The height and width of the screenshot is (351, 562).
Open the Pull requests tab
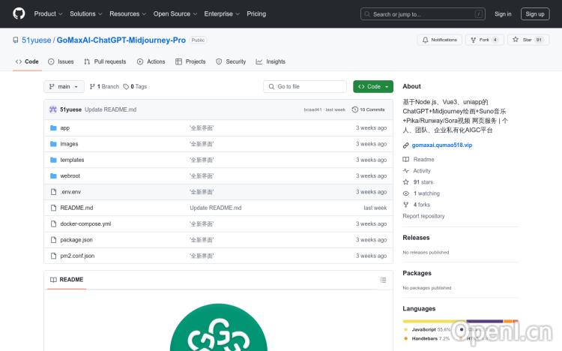pos(105,61)
